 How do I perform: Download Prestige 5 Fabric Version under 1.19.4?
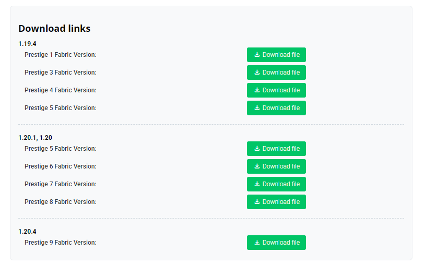276,108
